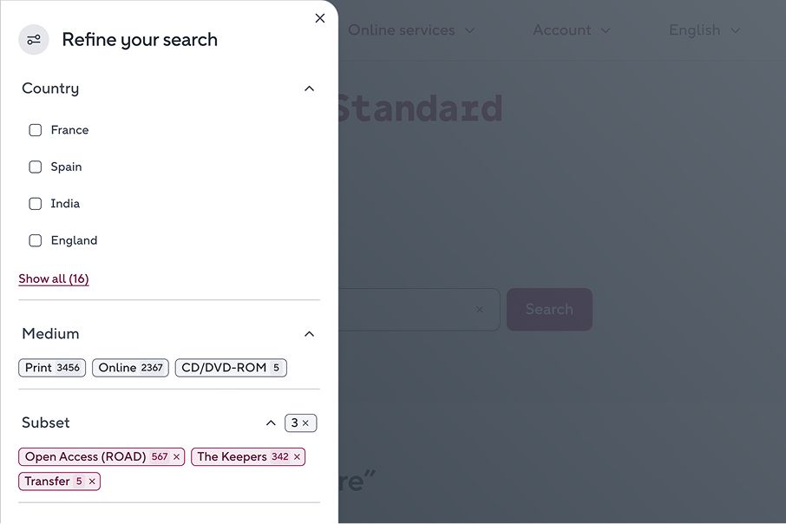Viewport: 786px width, 524px height.
Task: Remove The Keepers subset filter
Action: (x=296, y=456)
